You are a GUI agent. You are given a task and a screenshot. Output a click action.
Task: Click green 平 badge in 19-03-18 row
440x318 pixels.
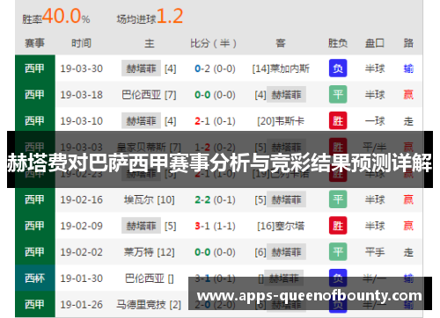(x=338, y=94)
